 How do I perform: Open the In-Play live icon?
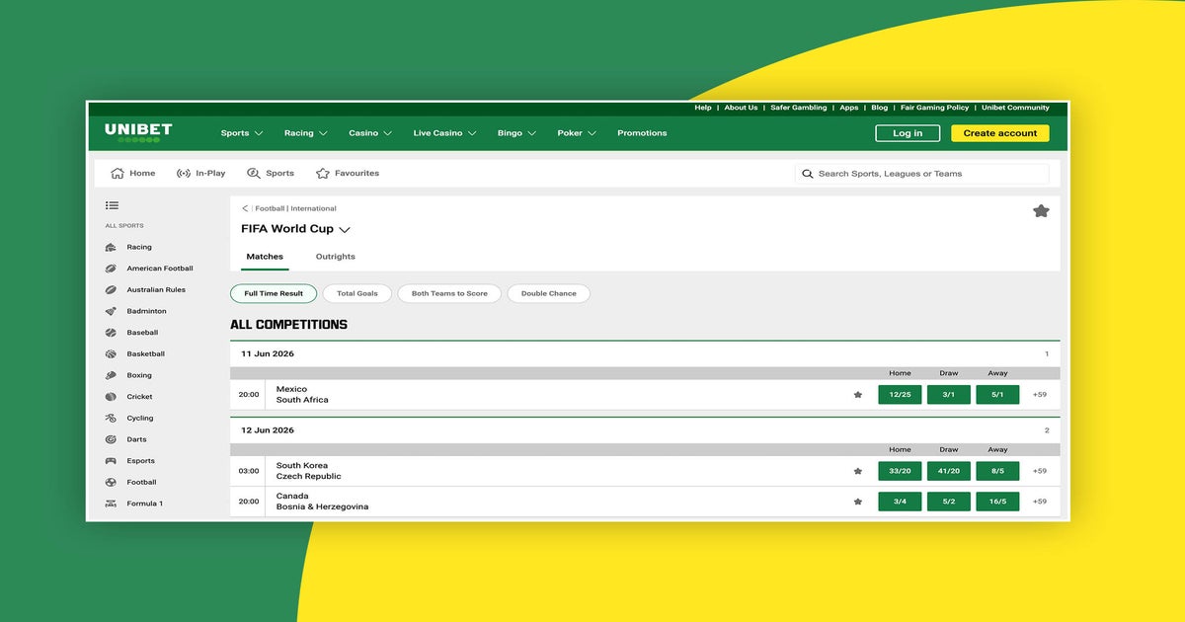(x=184, y=173)
